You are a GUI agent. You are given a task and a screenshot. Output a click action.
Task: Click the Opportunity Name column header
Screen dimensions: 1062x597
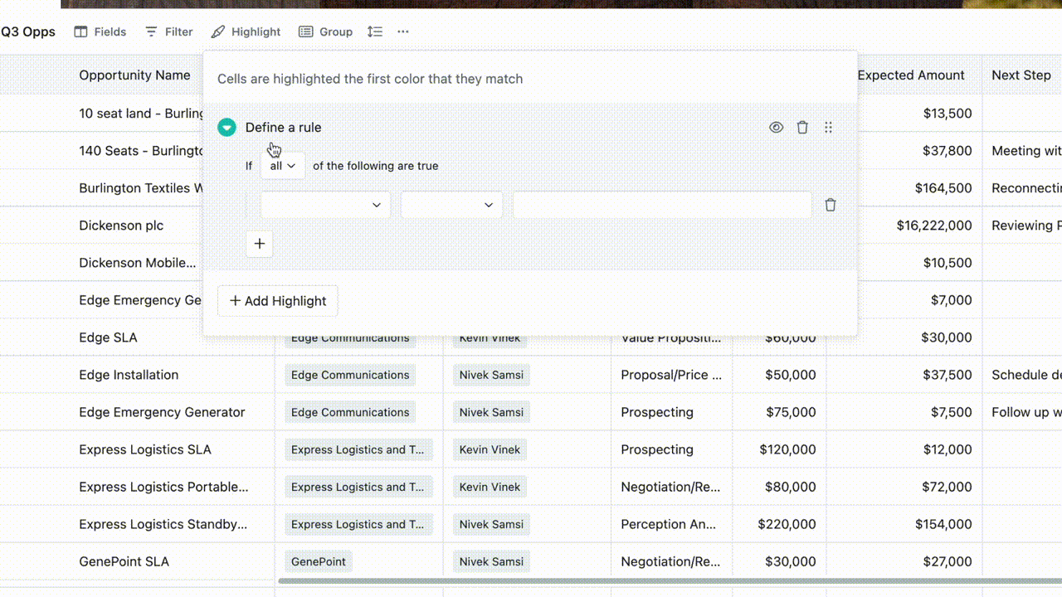click(134, 75)
